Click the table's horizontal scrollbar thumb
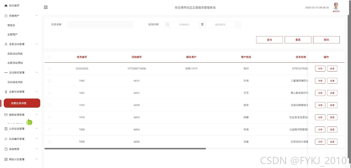The height and width of the screenshot is (168, 351). 125,149
